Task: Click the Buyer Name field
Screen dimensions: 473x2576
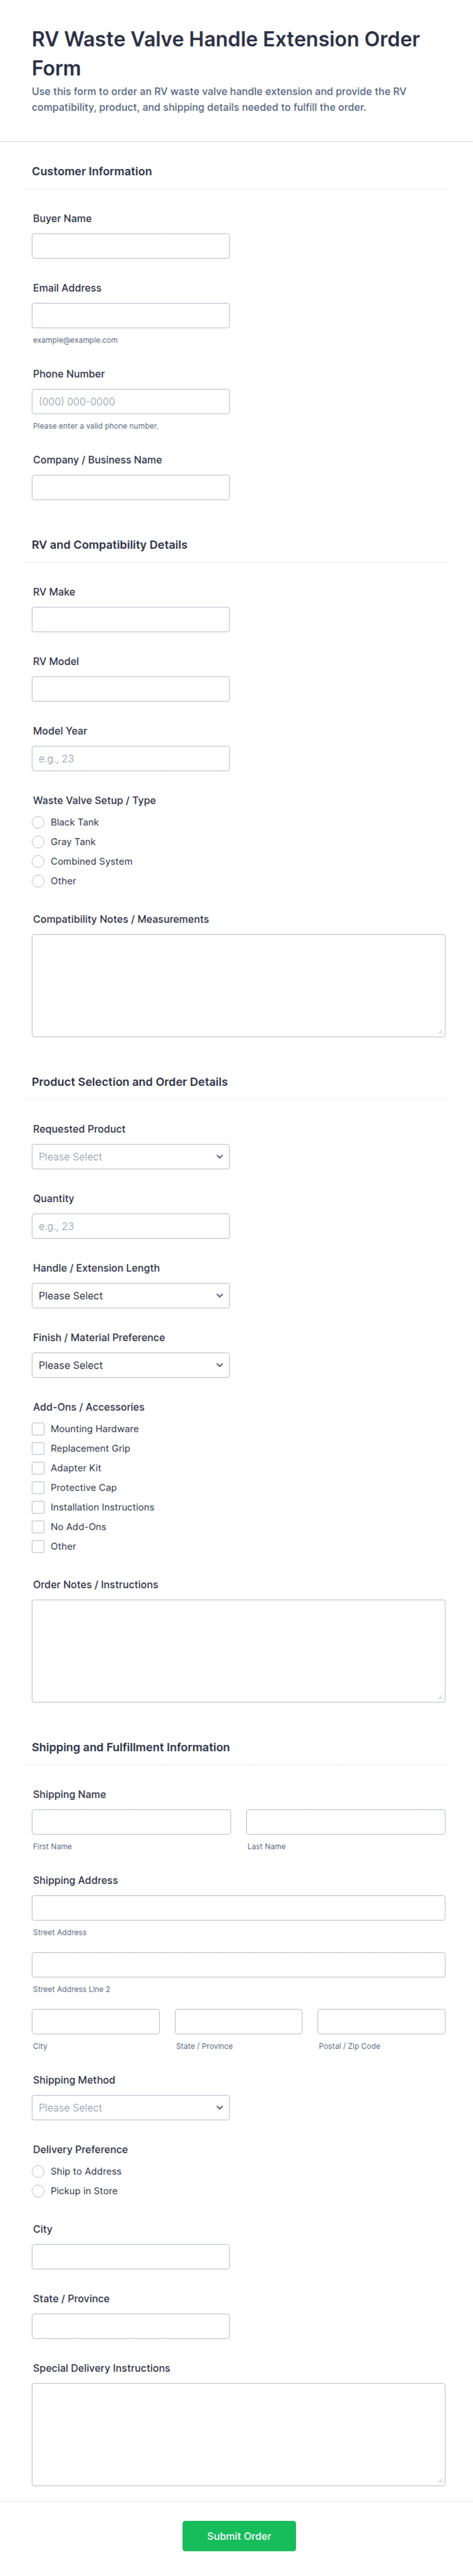Action: tap(131, 246)
